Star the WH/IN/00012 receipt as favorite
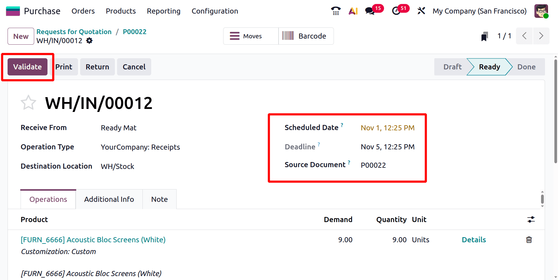The width and height of the screenshot is (558, 280). pyautogui.click(x=28, y=102)
